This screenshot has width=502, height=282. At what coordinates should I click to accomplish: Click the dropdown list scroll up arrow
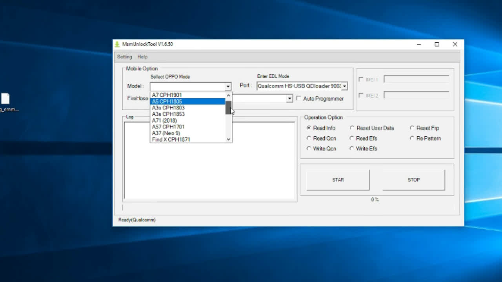[x=229, y=95]
